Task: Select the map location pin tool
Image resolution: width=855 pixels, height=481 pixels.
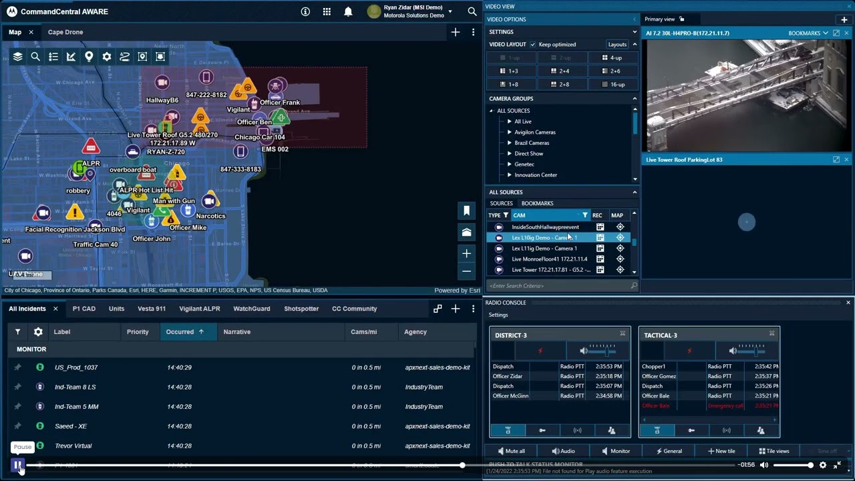Action: click(89, 57)
